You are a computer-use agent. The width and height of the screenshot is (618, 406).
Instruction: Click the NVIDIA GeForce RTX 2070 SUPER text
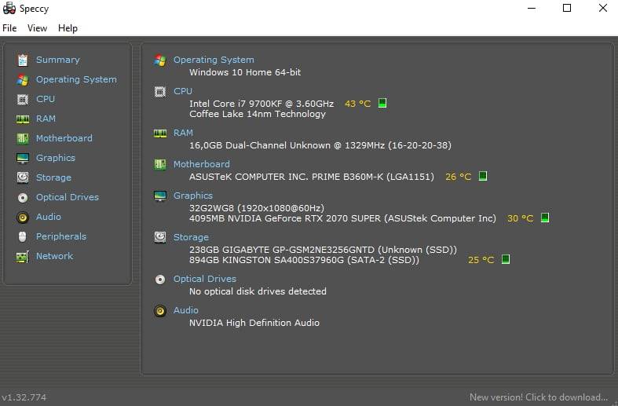click(342, 218)
